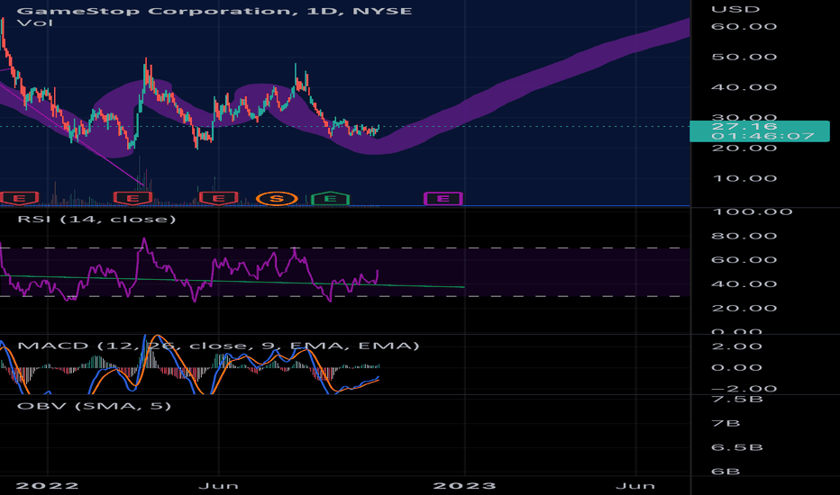Click the 50.00 price axis label
The image size is (840, 495).
[744, 57]
